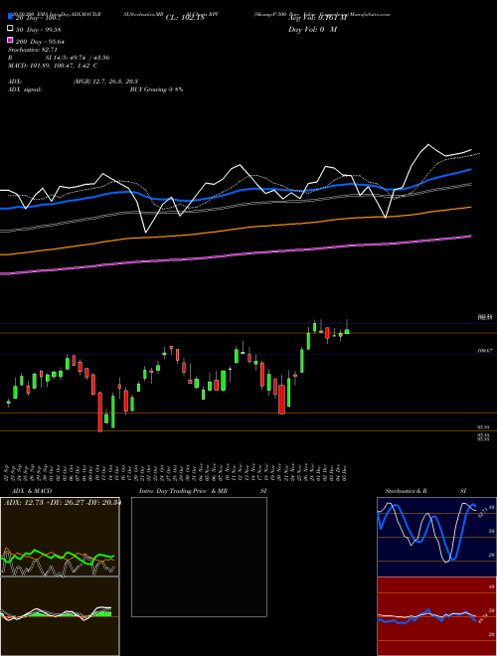Click the 'CL: 102.18' closing price text
This screenshot has width=497, height=656.
coord(185,18)
